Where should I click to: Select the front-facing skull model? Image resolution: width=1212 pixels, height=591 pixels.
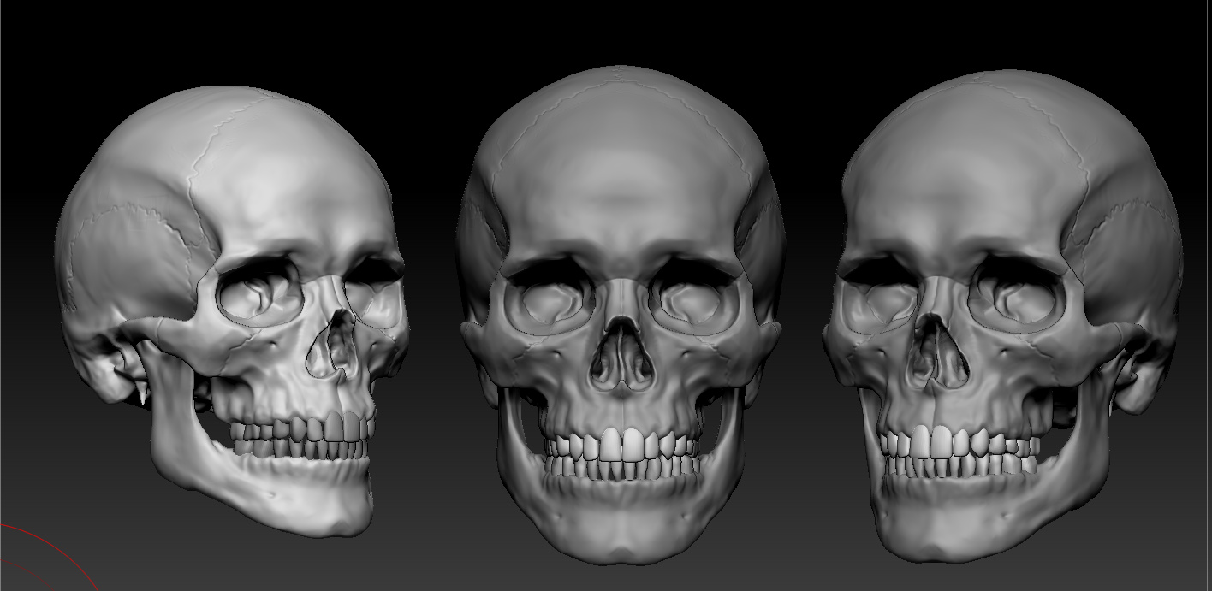[621, 315]
